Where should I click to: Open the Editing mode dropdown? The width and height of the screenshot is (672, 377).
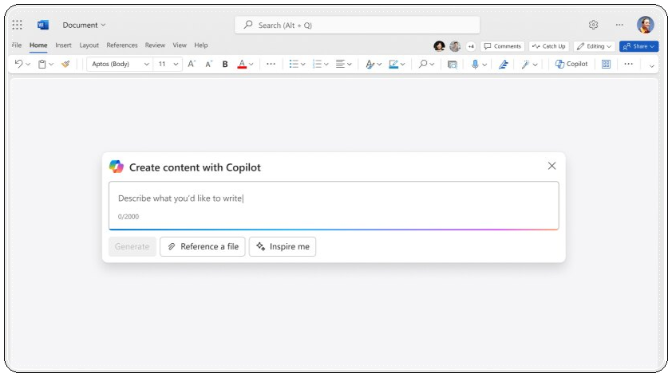point(594,46)
